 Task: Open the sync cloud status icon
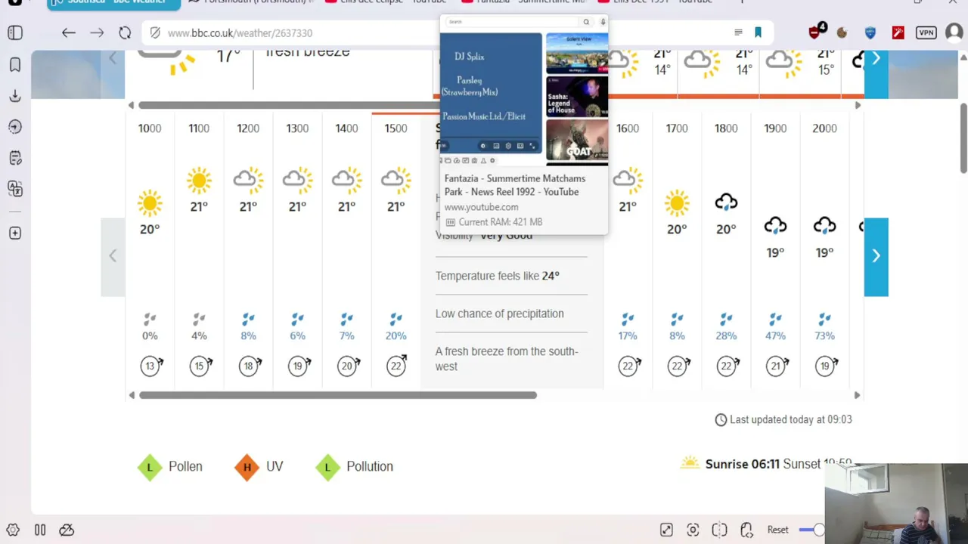[67, 530]
